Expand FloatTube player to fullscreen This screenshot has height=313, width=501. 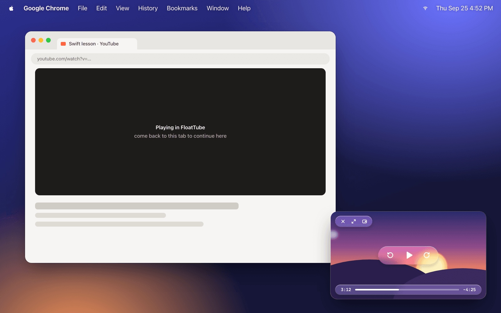(354, 221)
